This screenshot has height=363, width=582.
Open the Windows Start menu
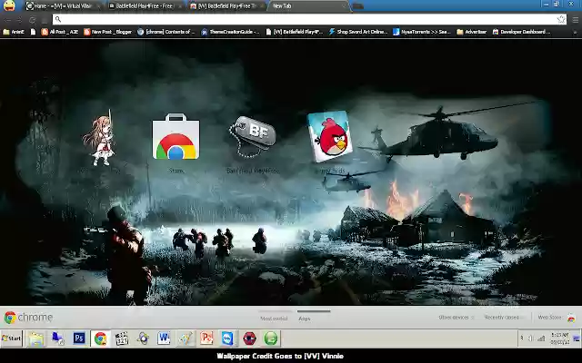[x=12, y=338]
